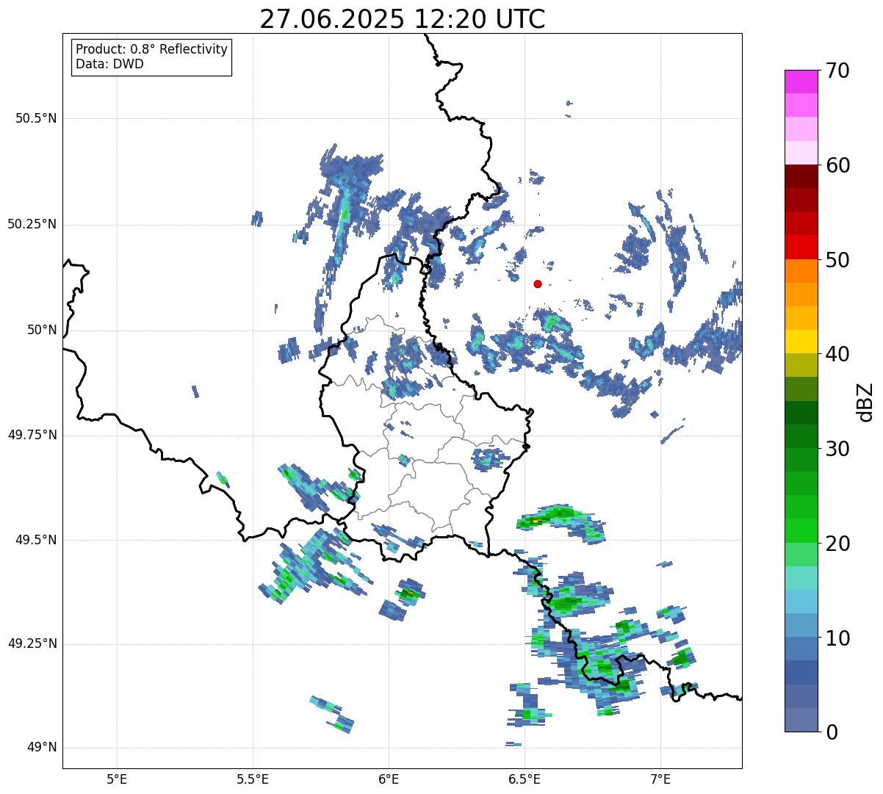Click the dark maroon 60 dBZ colorbar segment
This screenshot has width=883, height=794.
click(x=801, y=176)
